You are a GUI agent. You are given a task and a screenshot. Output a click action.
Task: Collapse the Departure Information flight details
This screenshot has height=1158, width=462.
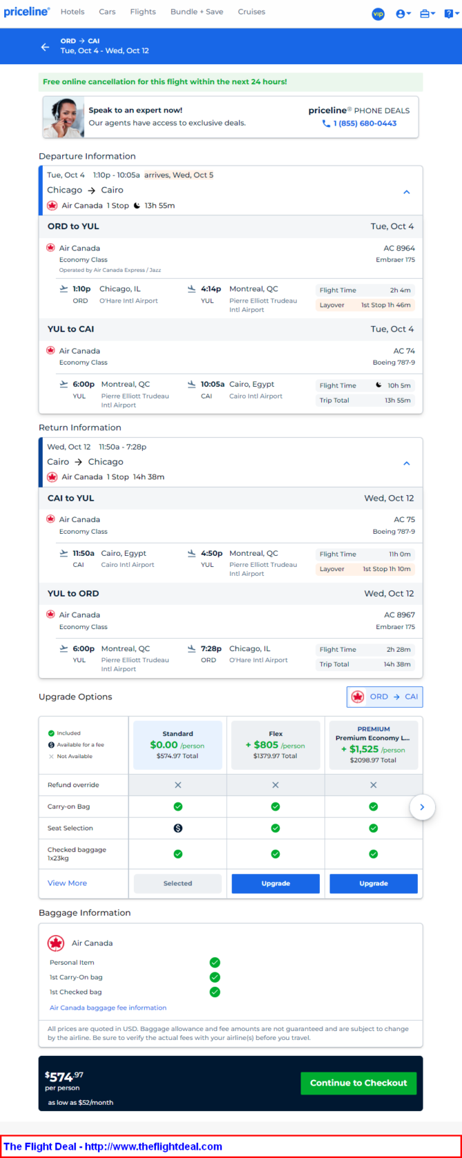[406, 192]
